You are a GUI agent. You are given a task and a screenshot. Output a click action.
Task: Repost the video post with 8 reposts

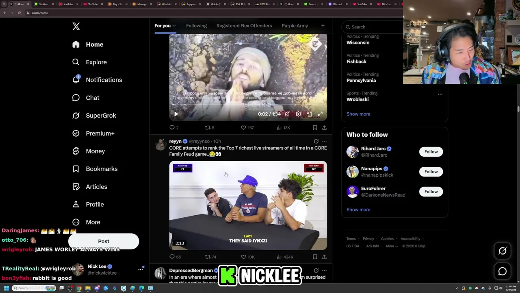(210, 128)
